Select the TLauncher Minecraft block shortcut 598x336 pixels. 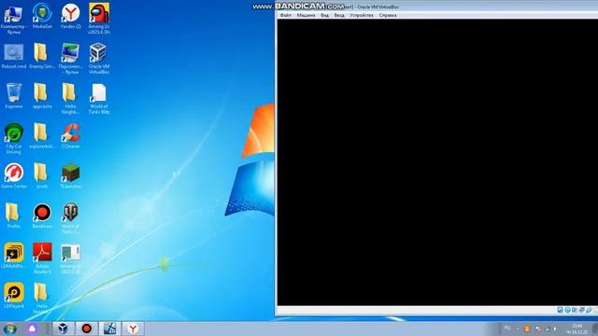[71, 176]
